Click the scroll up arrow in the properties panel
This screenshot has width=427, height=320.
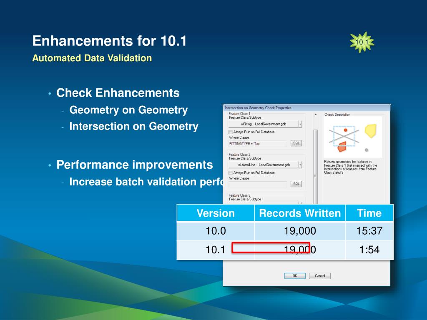pos(316,115)
